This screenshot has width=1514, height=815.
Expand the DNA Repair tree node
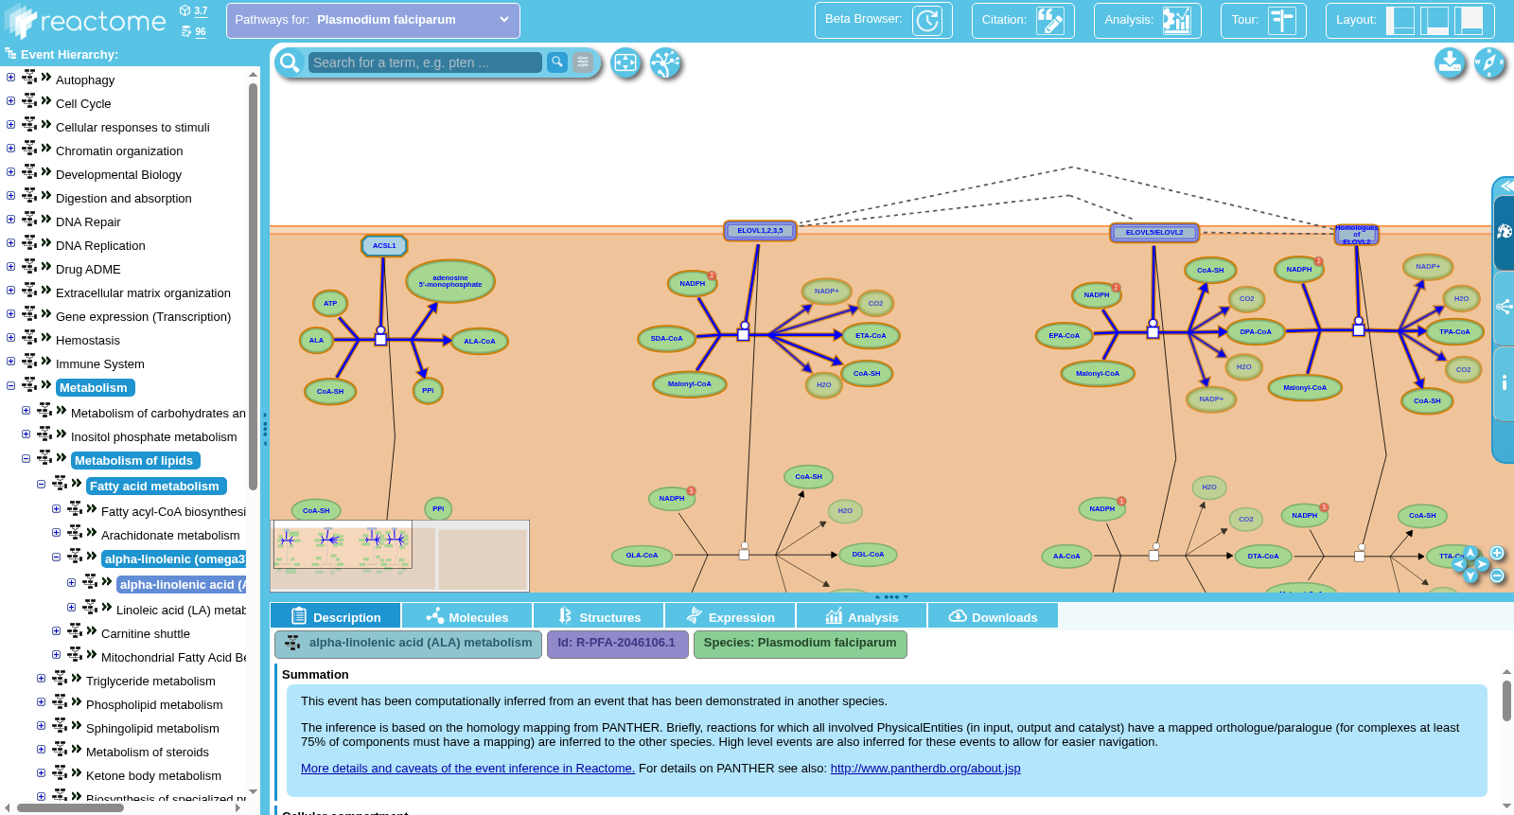(x=10, y=220)
